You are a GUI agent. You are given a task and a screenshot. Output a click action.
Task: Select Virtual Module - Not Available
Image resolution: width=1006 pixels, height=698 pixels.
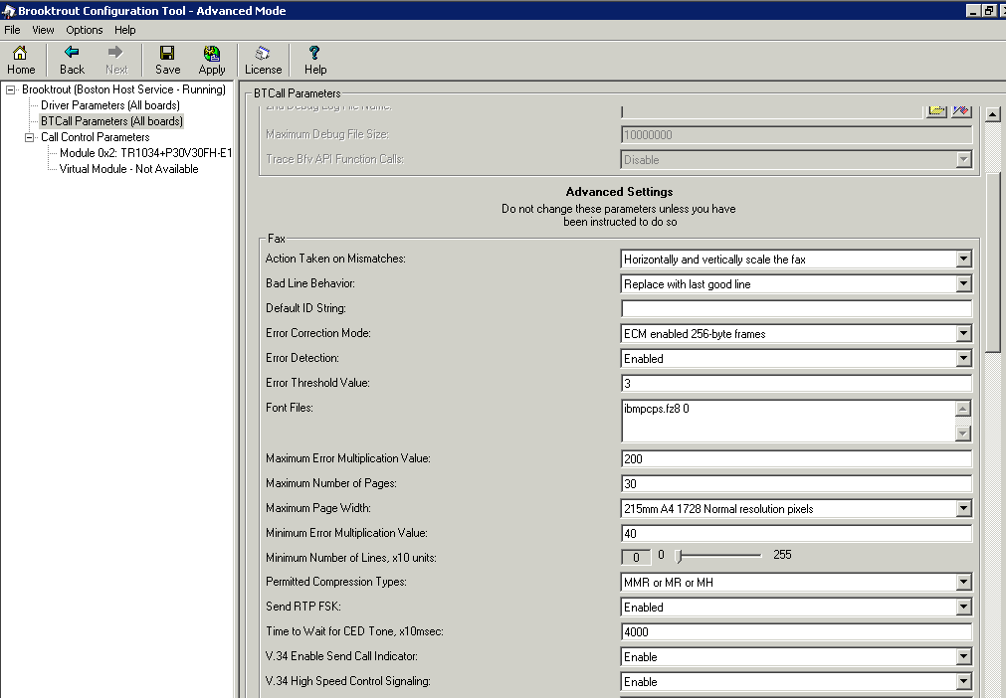(x=129, y=169)
